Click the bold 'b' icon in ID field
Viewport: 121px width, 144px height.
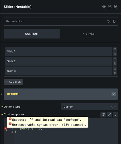[114, 21]
